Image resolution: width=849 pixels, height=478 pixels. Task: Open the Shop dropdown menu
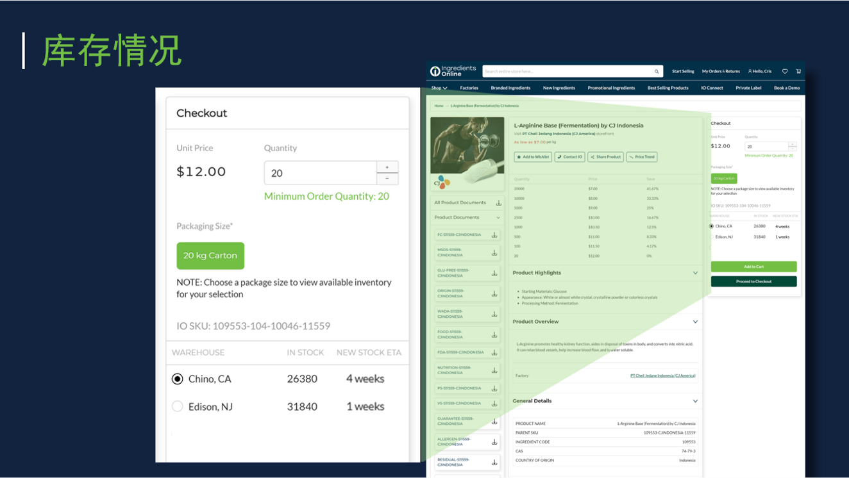point(439,88)
